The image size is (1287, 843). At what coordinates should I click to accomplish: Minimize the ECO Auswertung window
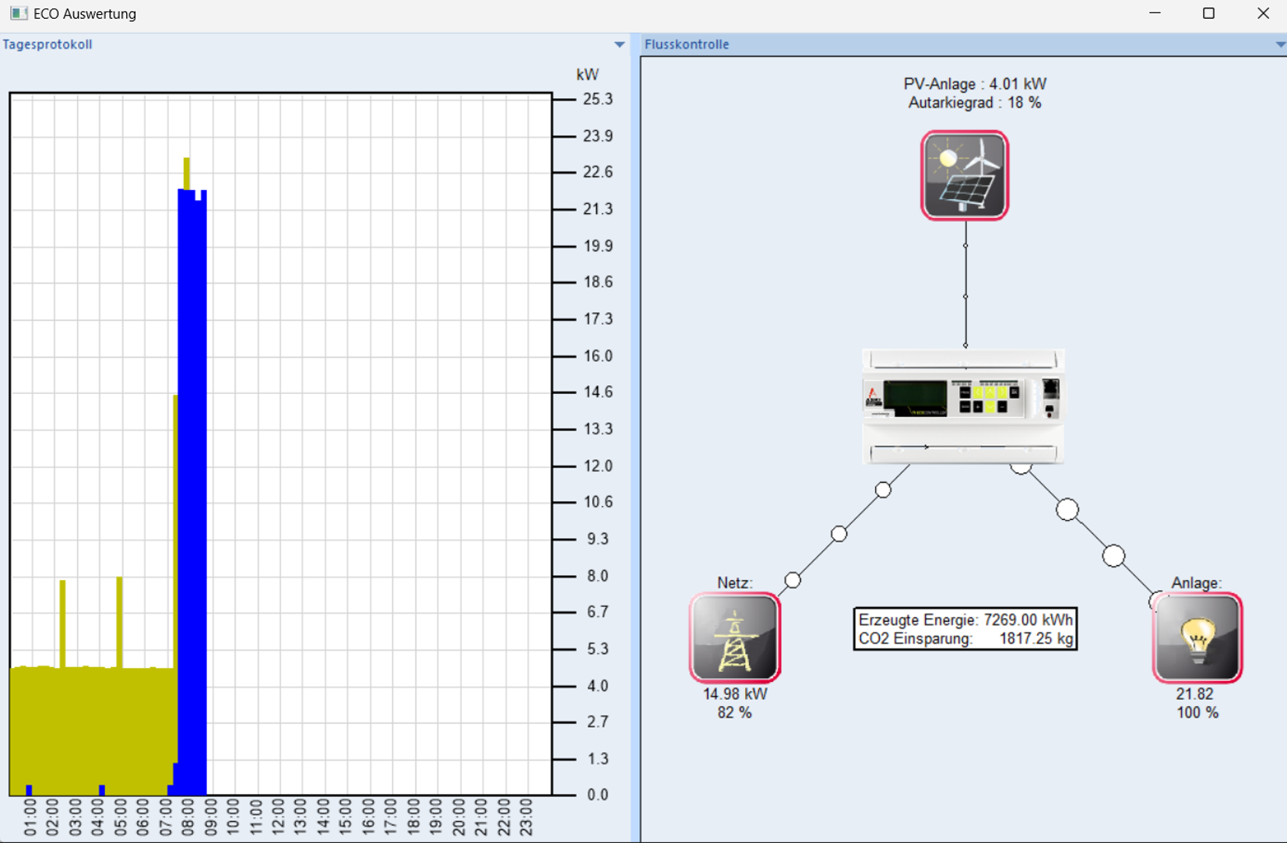[x=1155, y=13]
